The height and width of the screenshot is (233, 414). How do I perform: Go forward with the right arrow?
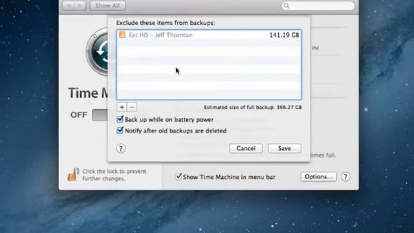tap(80, 6)
